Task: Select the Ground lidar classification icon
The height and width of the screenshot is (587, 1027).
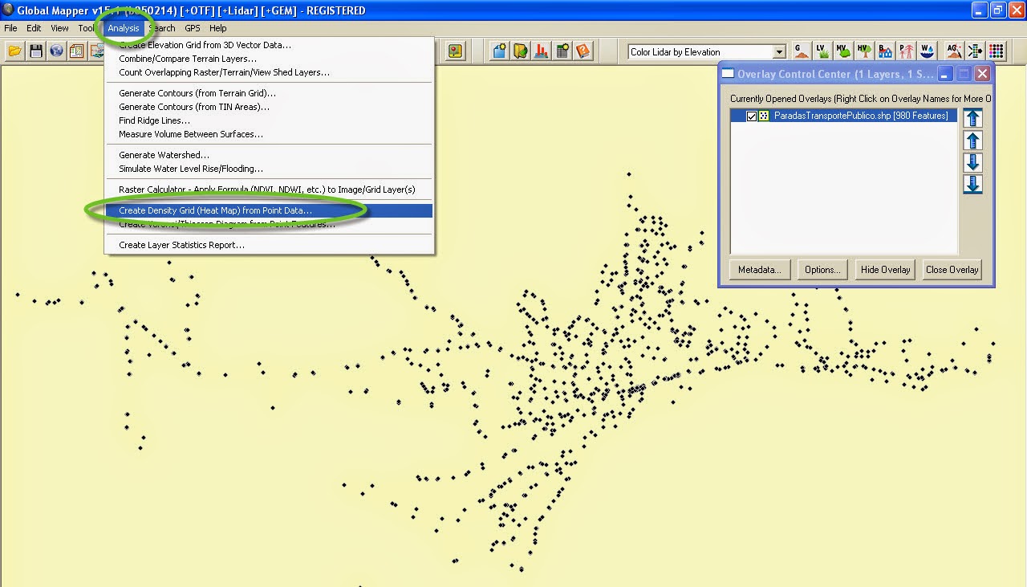Action: click(x=801, y=50)
